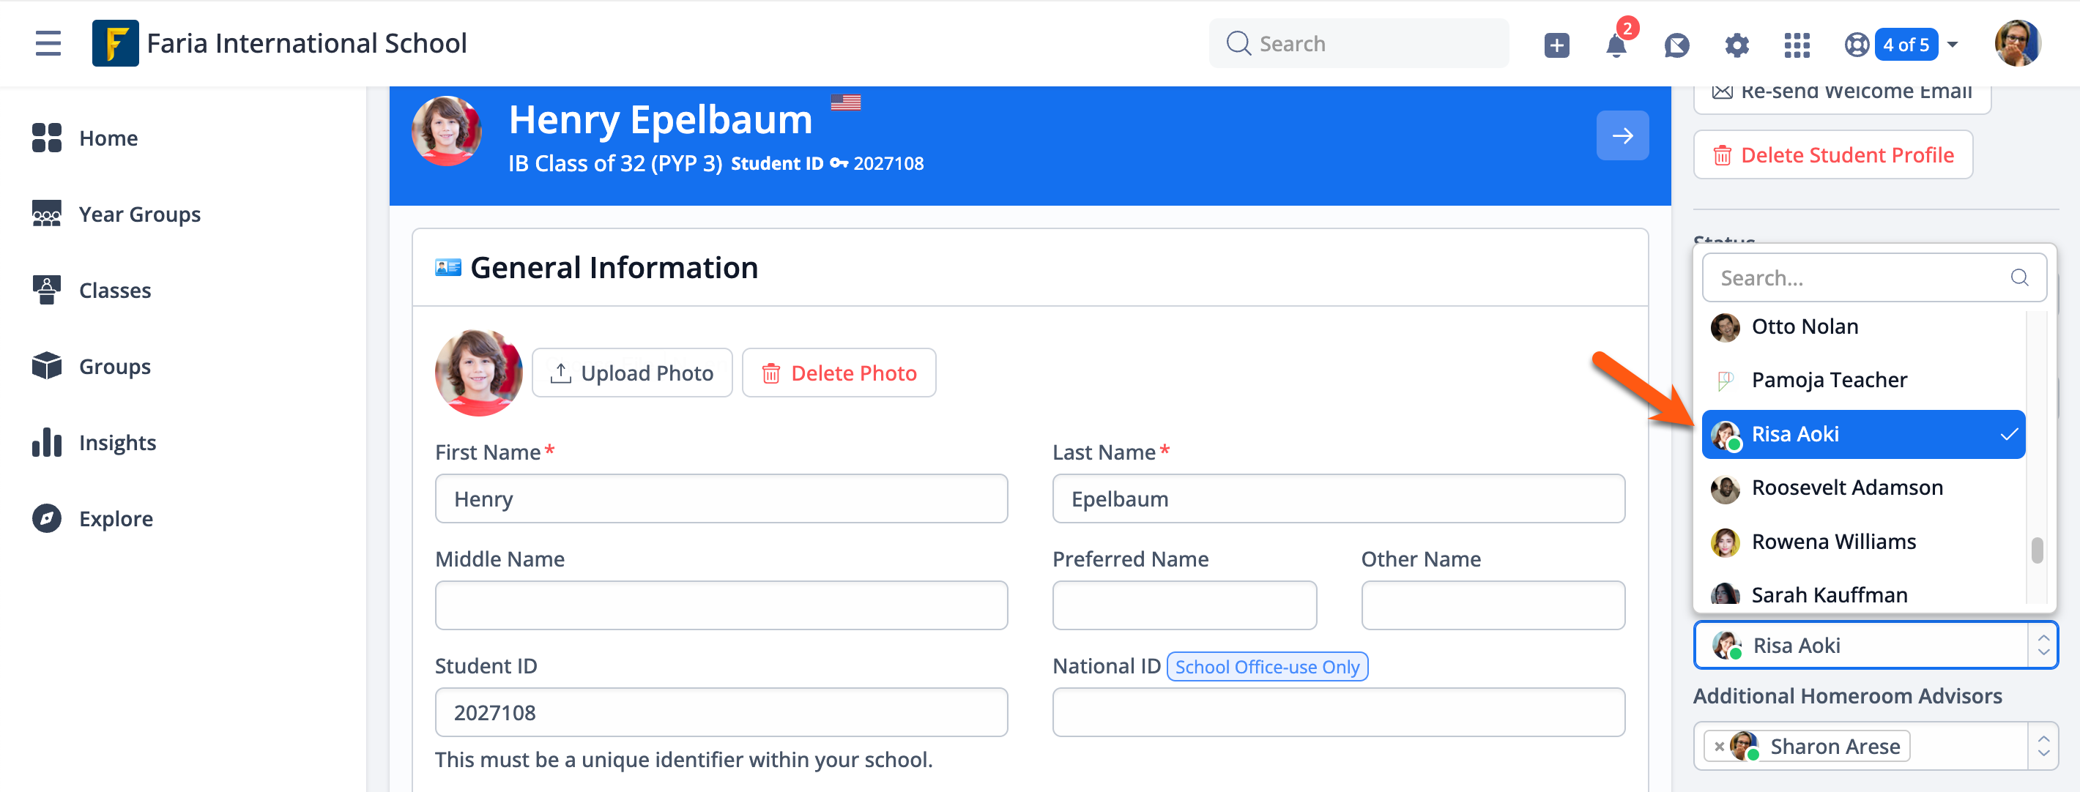Click the advisor list scrollbar thumb
The image size is (2080, 792).
2036,550
